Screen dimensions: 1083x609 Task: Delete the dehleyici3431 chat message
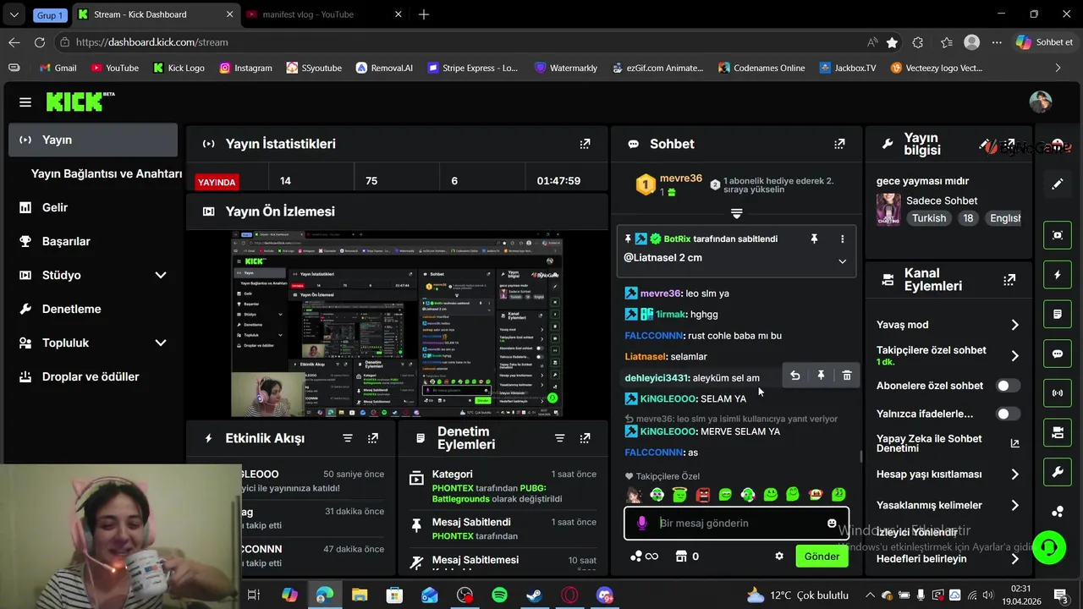(x=847, y=376)
